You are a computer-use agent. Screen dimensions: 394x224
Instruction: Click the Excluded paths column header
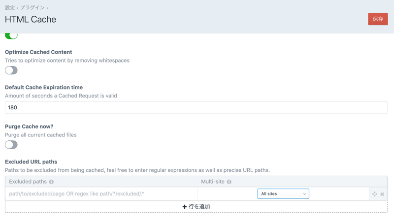pyautogui.click(x=28, y=182)
